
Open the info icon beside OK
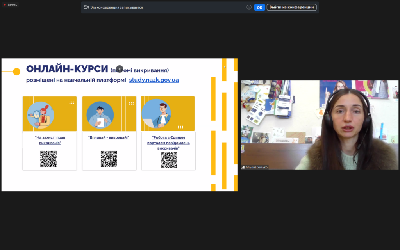249,7
